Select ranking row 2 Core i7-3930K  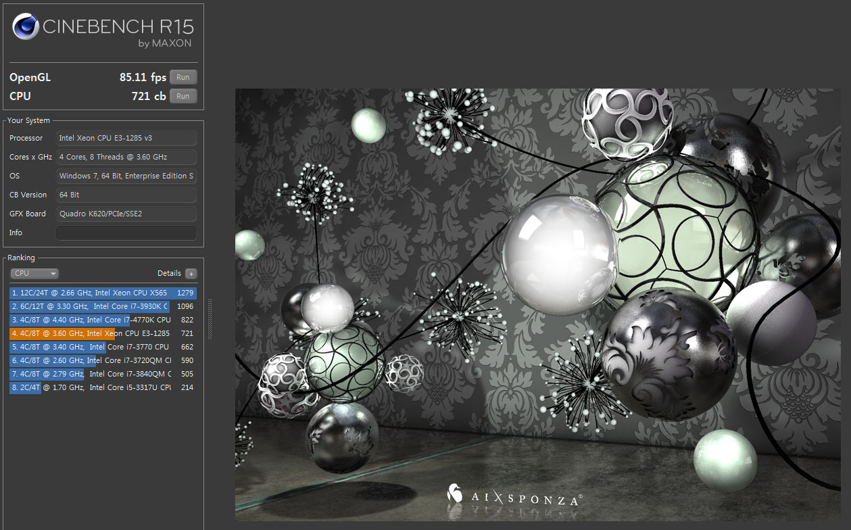tap(103, 306)
